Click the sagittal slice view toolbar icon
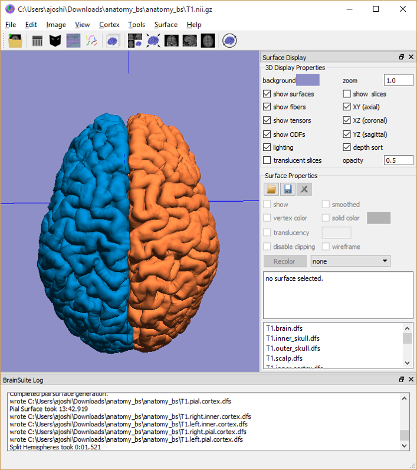Viewport: 417px width, 470px height. pos(189,41)
